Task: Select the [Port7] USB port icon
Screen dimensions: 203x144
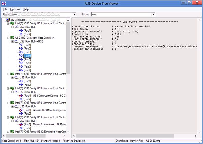Action: [21, 67]
